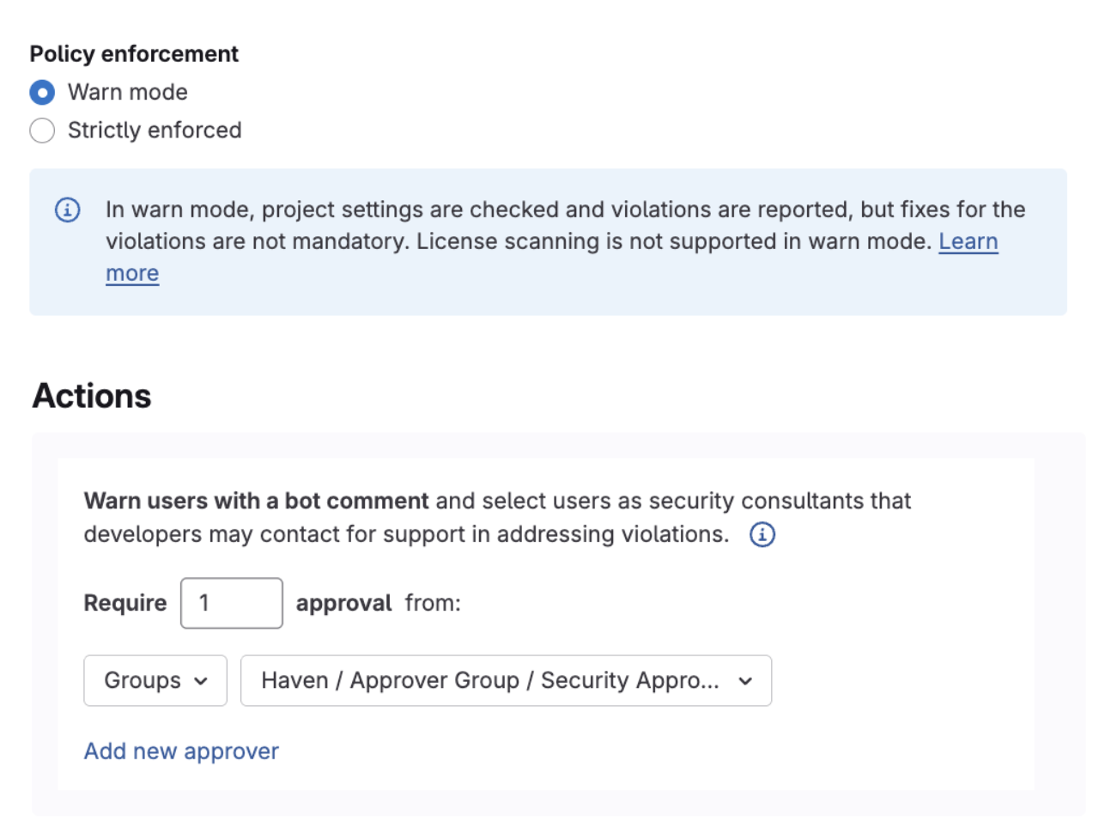The height and width of the screenshot is (840, 1111).
Task: Open the Haven Security Approver group dropdown
Action: [x=505, y=680]
